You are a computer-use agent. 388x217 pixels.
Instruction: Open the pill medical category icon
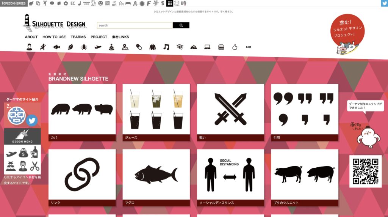click(x=139, y=47)
